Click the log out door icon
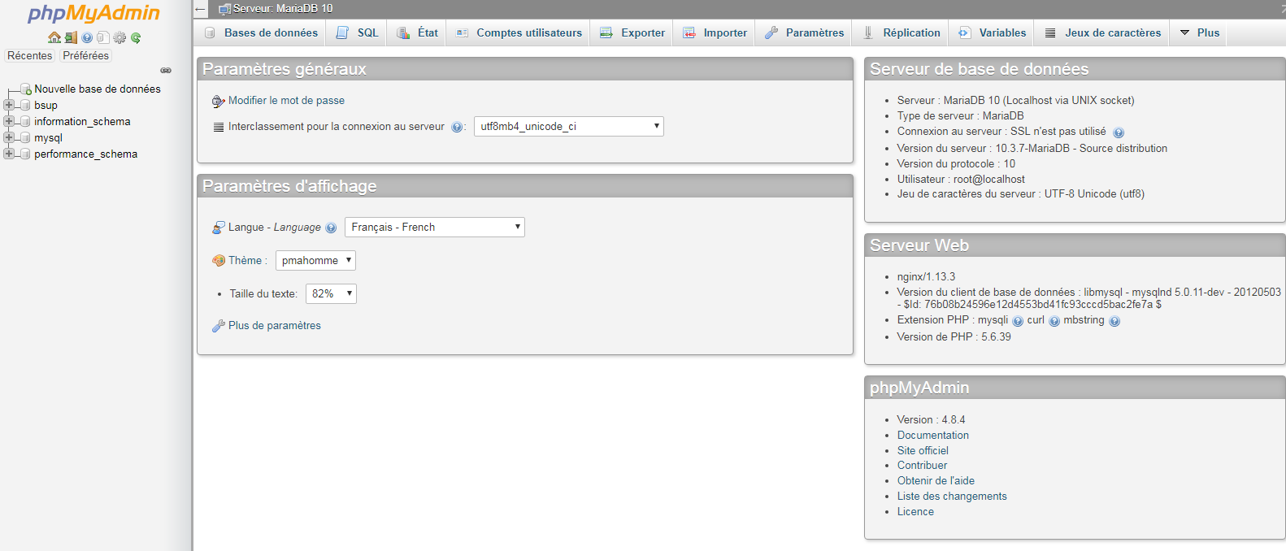 coord(71,37)
